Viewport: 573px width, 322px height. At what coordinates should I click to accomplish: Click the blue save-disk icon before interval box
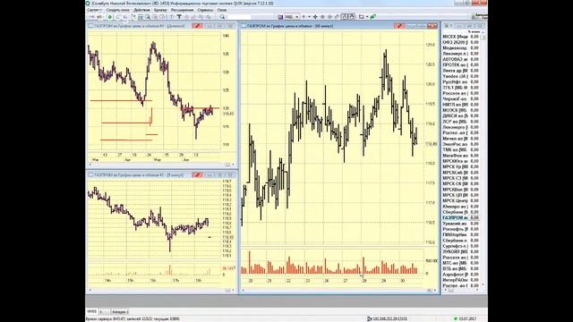280,17
